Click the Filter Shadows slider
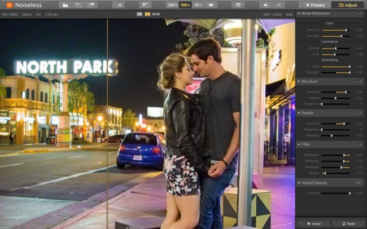 pyautogui.click(x=335, y=168)
